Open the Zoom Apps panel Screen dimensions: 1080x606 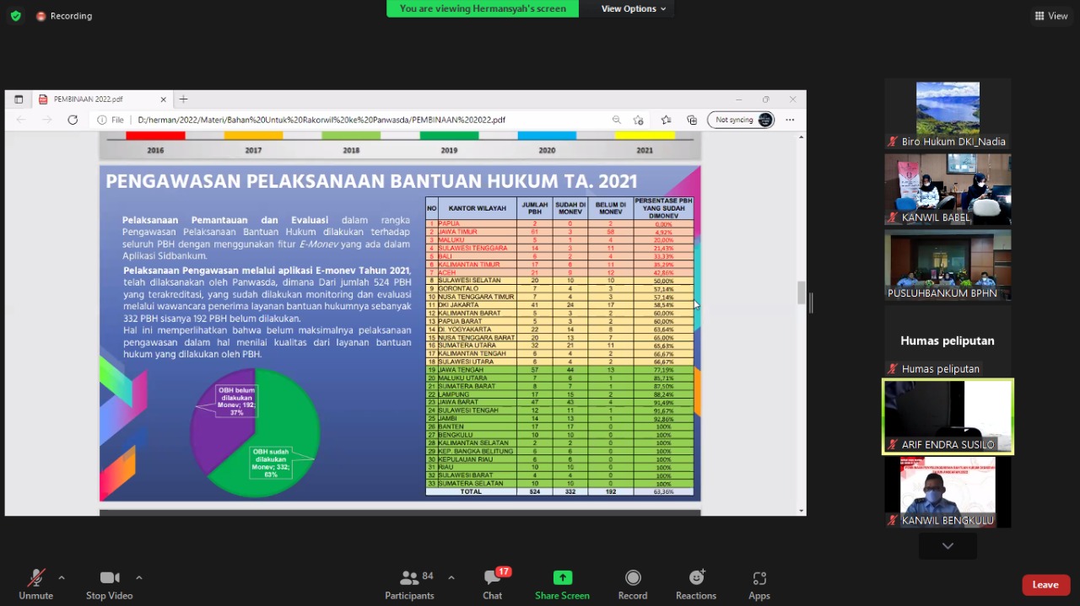759,584
